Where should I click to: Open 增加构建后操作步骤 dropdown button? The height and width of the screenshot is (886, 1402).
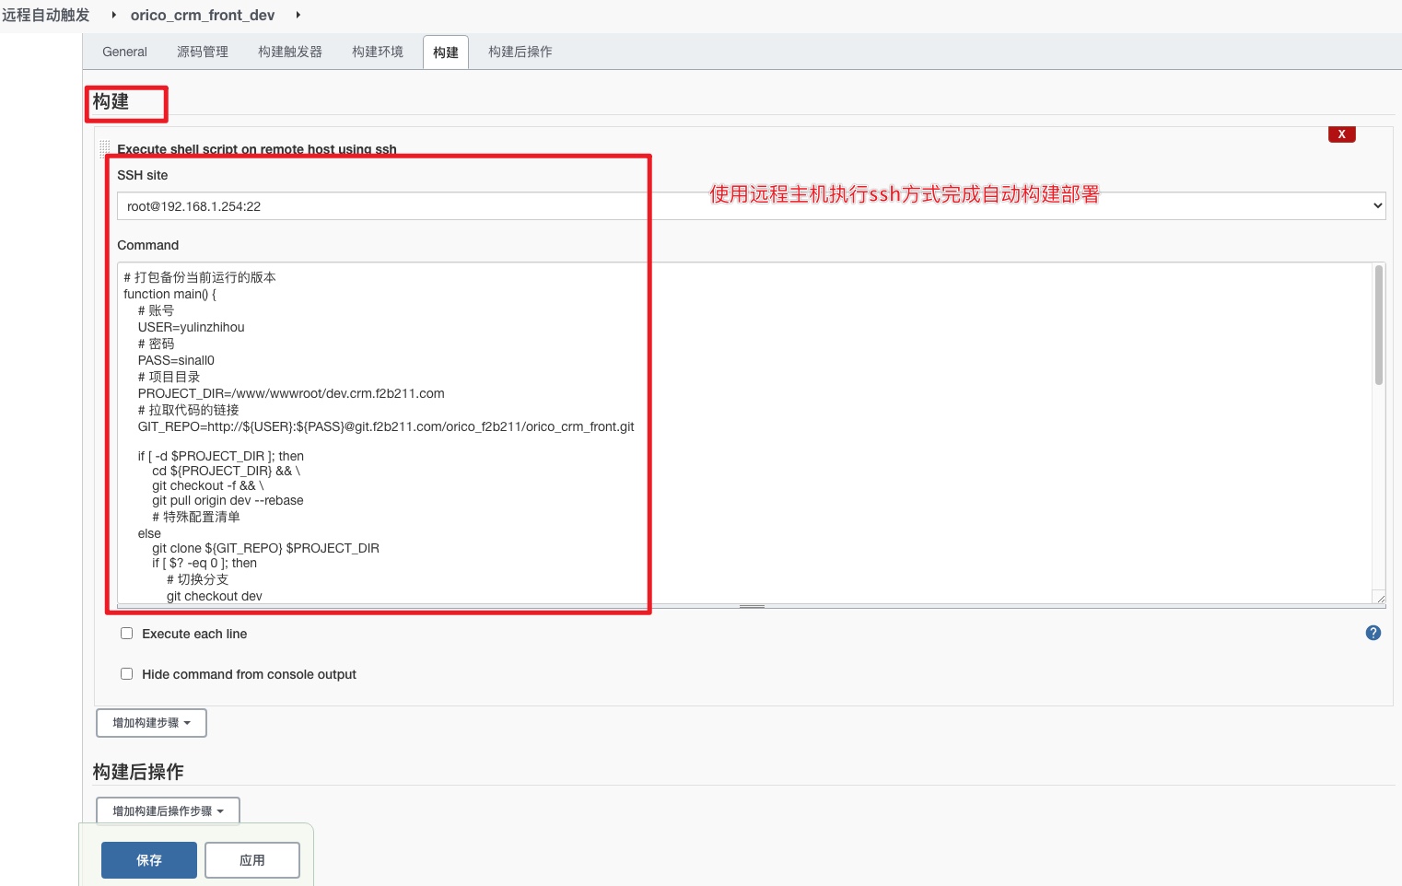coord(168,811)
